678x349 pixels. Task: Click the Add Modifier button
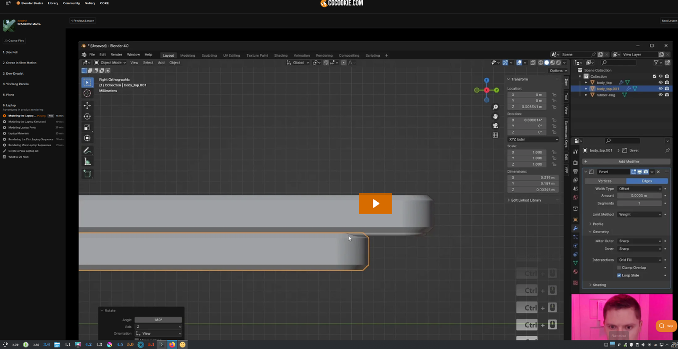click(x=628, y=162)
